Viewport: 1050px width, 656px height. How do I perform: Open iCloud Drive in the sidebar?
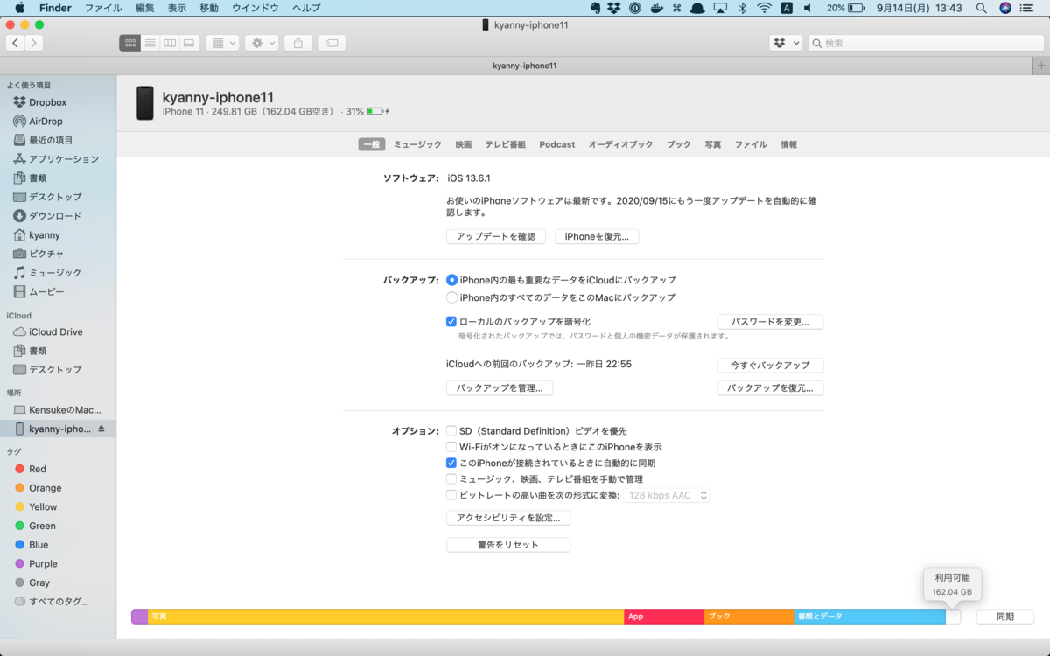pyautogui.click(x=58, y=331)
